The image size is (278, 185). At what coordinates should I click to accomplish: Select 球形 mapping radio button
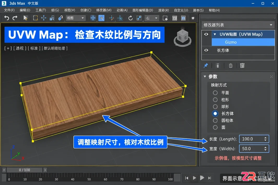[x=215, y=107]
